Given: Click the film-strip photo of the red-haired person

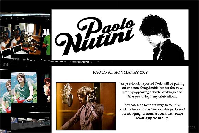Looking at the screenshot, I should point(47,90).
